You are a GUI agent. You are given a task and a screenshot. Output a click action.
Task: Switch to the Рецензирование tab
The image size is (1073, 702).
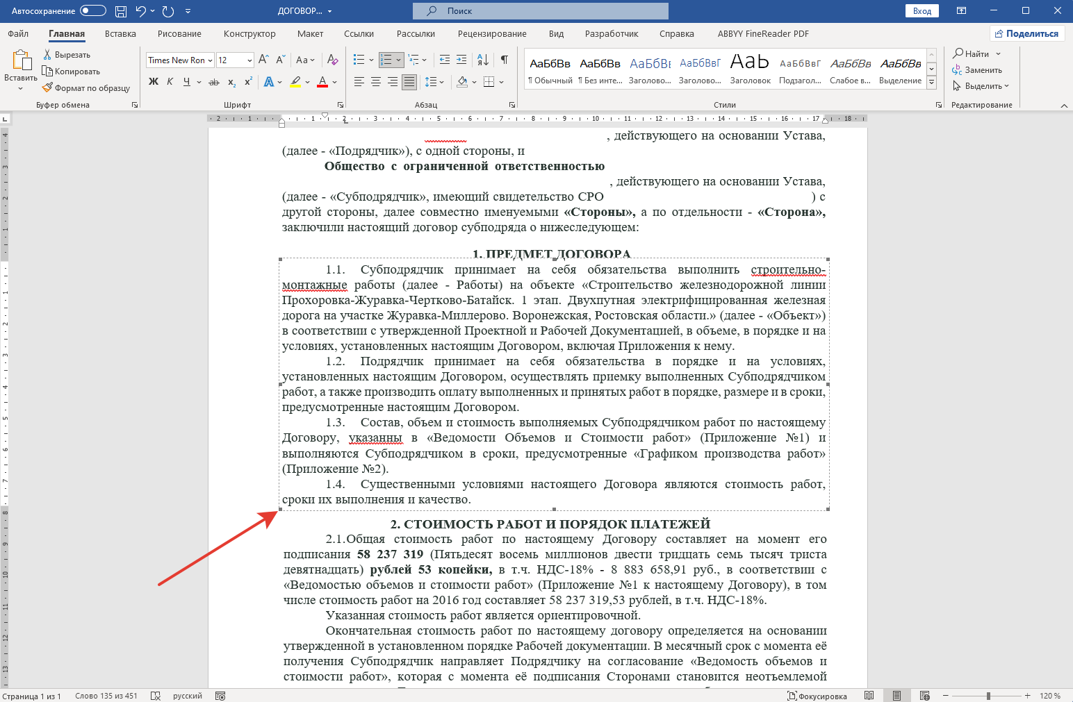[492, 33]
